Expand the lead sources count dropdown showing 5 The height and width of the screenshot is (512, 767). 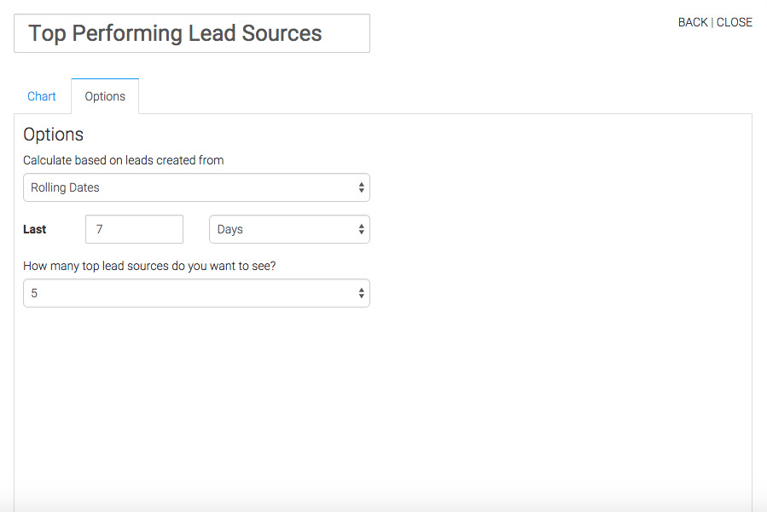[196, 293]
